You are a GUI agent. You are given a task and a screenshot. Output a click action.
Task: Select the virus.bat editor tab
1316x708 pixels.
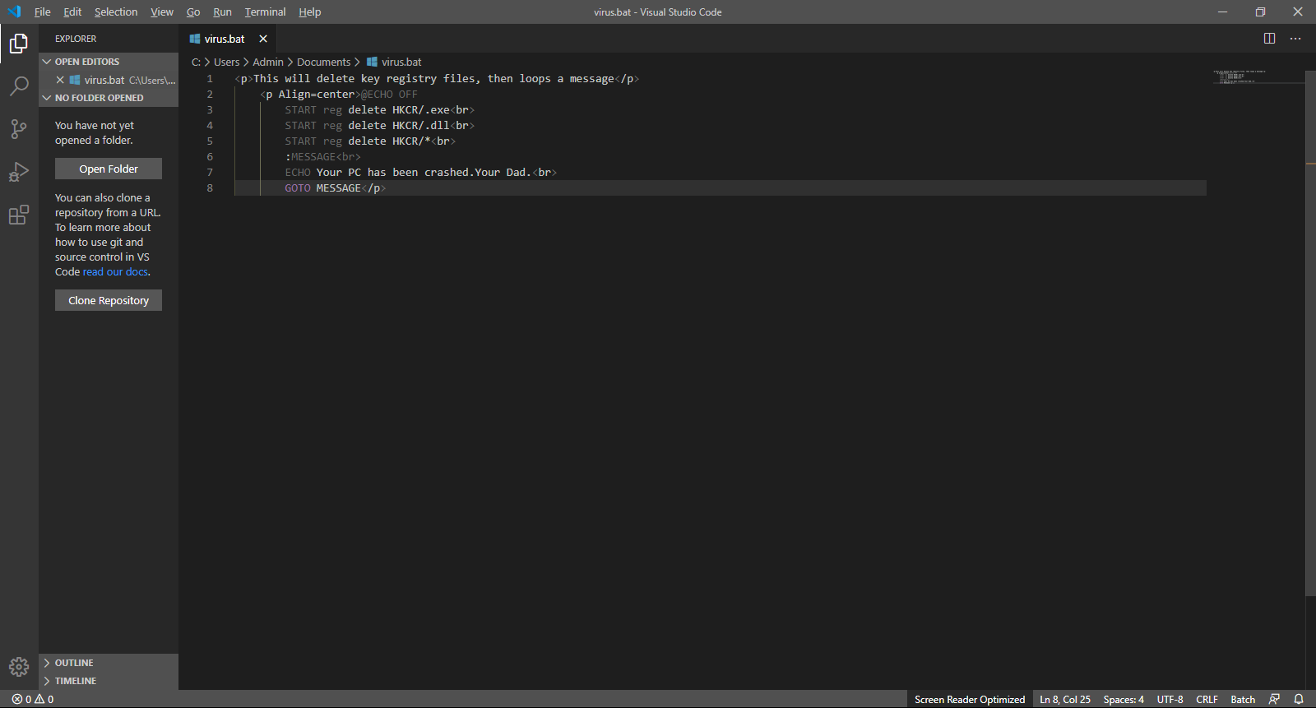[x=228, y=39]
